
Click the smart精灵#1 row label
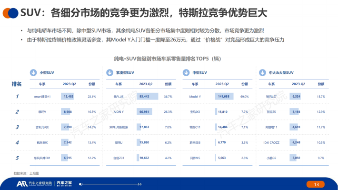click(42, 97)
